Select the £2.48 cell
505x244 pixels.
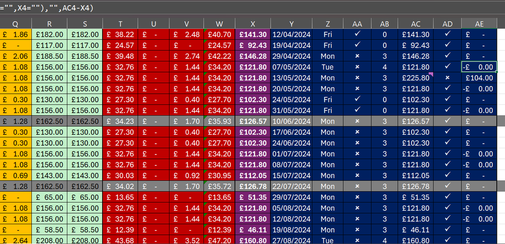point(187,34)
